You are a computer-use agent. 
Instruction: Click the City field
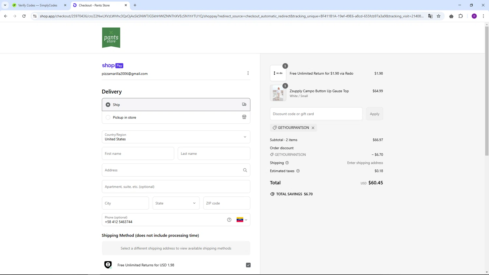(125, 203)
